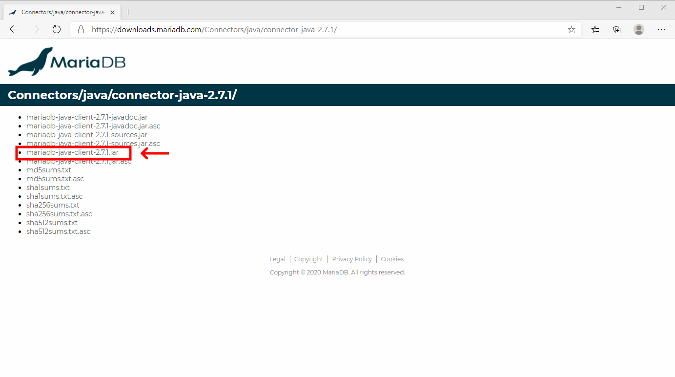Open mariadb-java-client-2.7.1-javadoc.jar.asc link
The height and width of the screenshot is (377, 675).
(x=93, y=126)
